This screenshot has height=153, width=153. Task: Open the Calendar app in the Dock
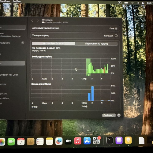(21, 142)
